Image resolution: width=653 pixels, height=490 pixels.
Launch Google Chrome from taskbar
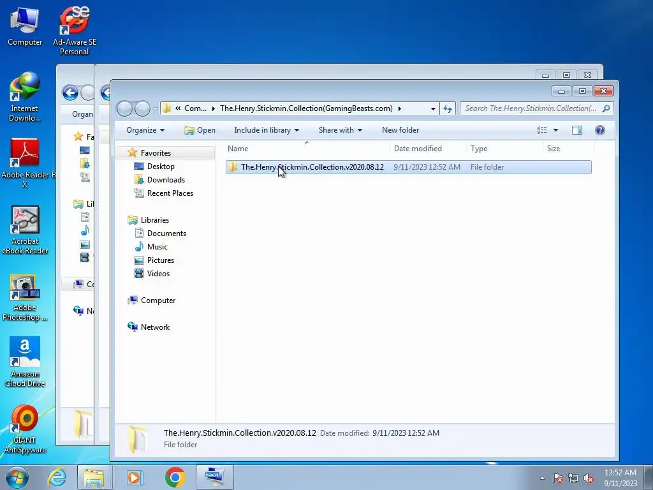pos(175,477)
